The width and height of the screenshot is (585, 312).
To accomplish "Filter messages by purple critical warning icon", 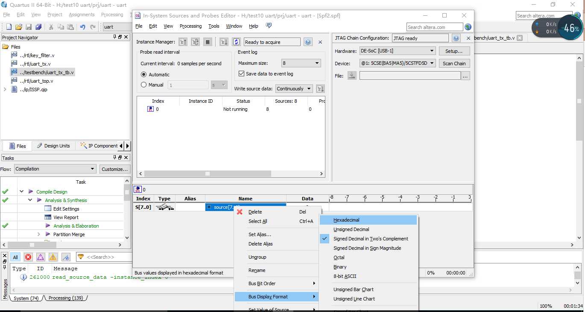I will click(x=41, y=257).
